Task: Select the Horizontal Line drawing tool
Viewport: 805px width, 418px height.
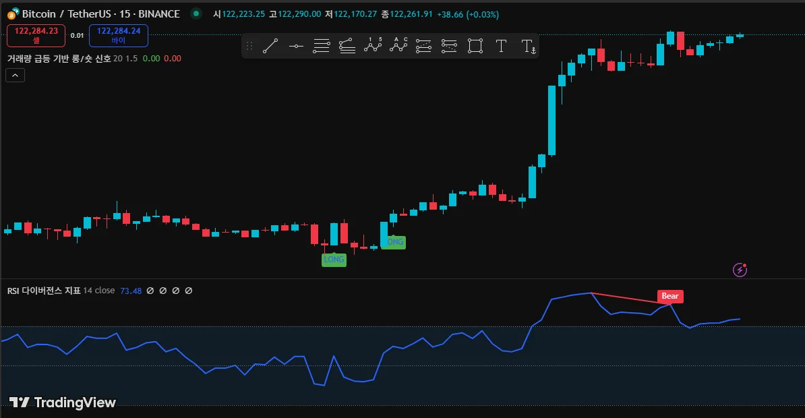Action: point(296,47)
